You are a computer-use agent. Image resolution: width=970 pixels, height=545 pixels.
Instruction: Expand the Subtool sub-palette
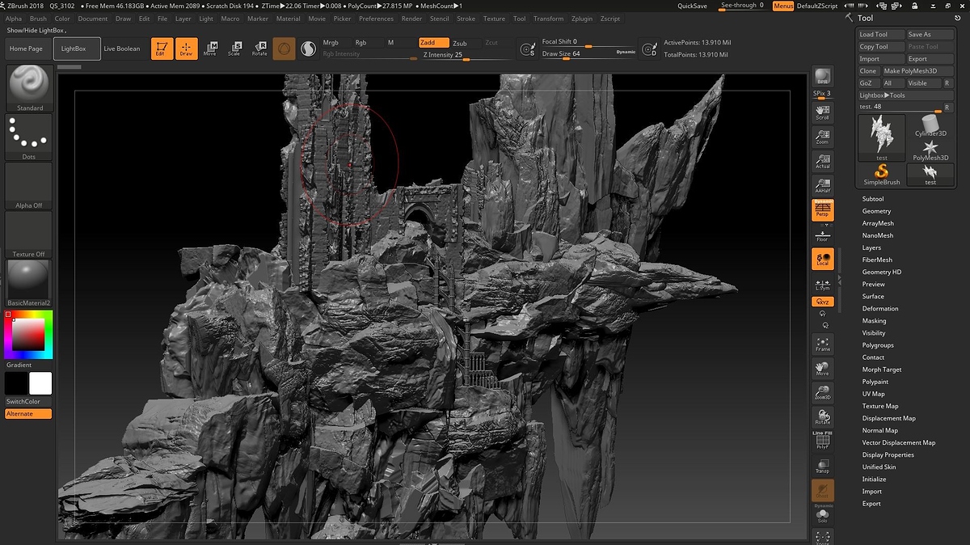click(873, 199)
